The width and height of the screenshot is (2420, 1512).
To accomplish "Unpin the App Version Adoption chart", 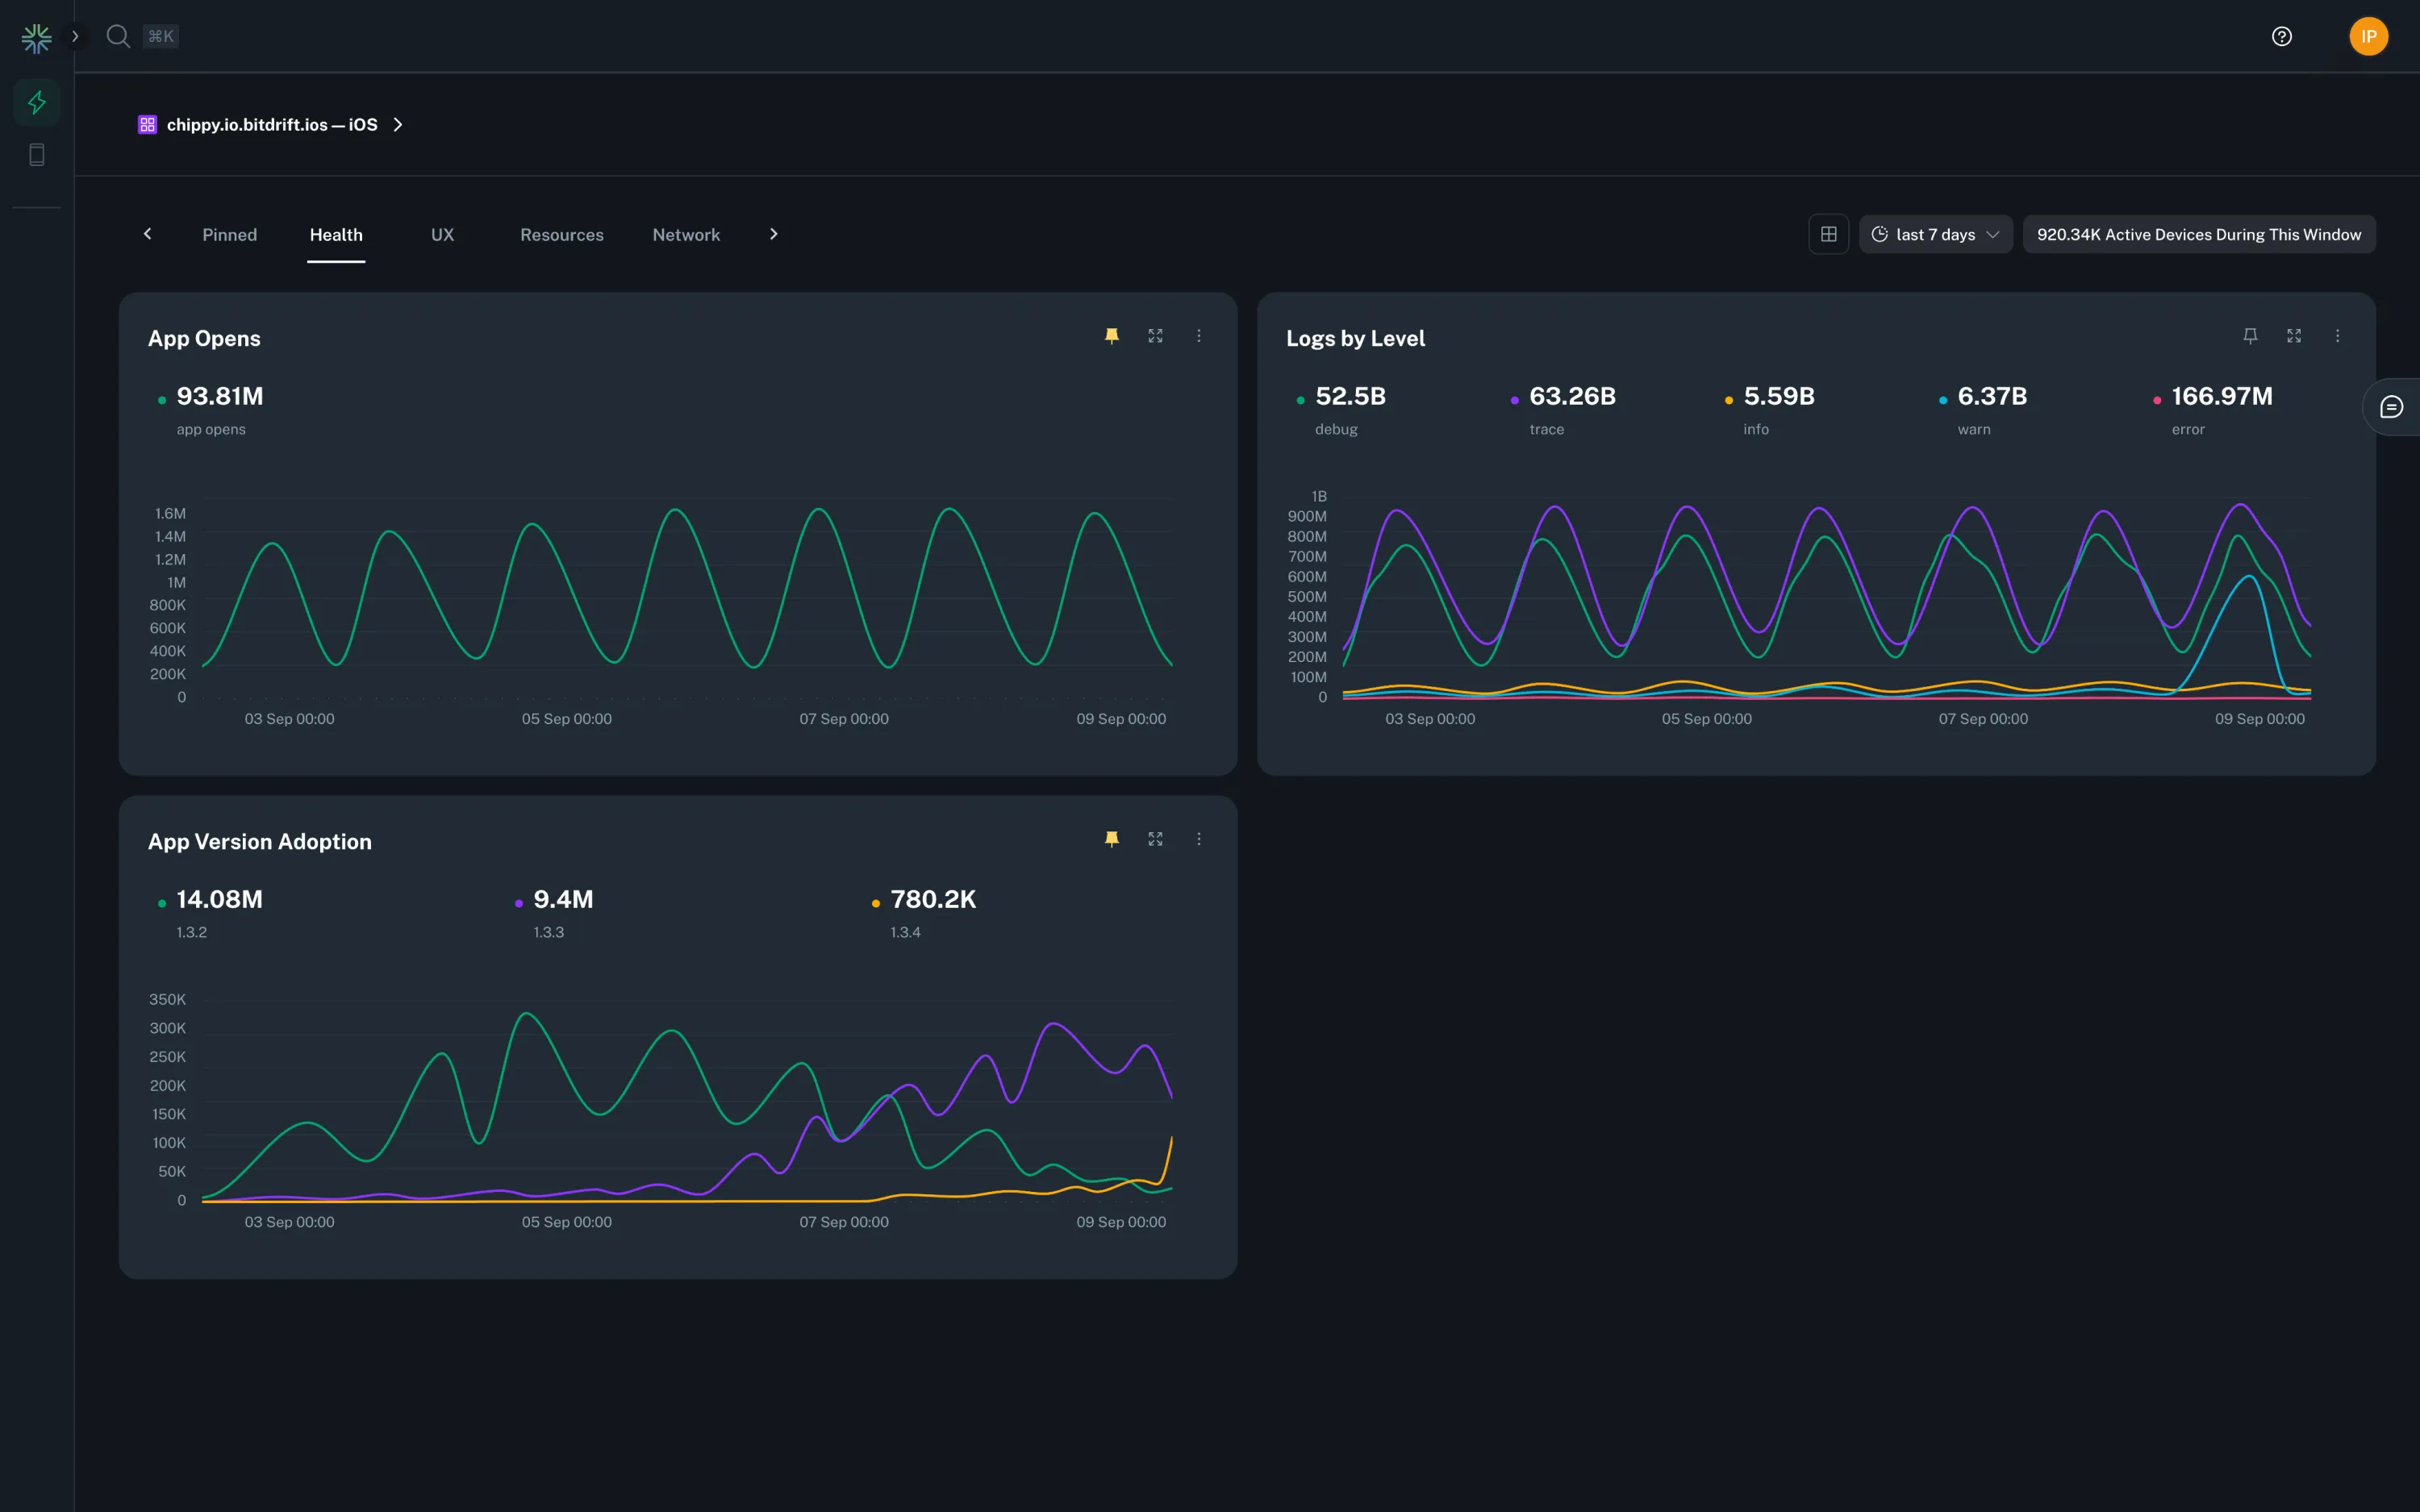I will (x=1111, y=839).
